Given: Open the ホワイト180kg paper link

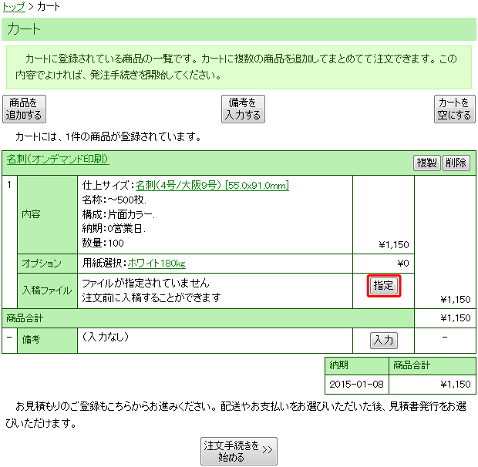Looking at the screenshot, I should coord(157,263).
